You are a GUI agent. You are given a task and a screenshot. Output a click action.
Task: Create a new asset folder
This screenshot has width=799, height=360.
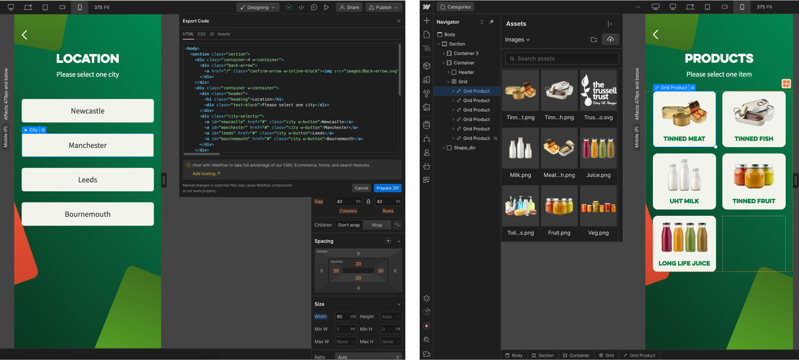[594, 40]
